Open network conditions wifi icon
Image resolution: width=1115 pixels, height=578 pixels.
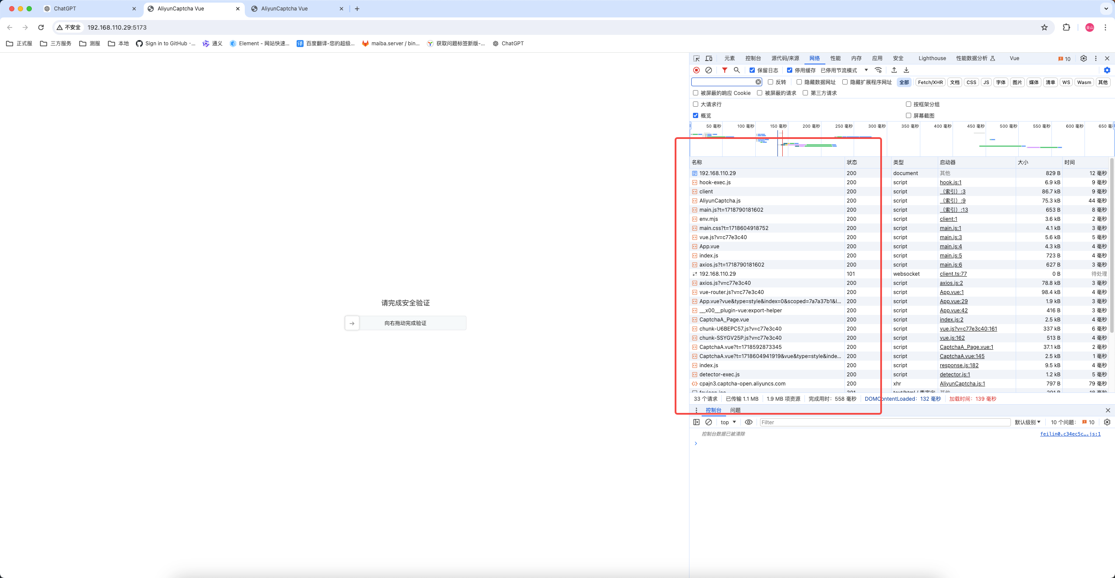click(x=878, y=70)
